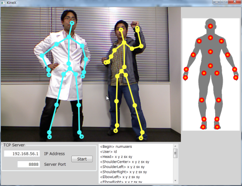Select the <ElbowLeft> line in list

(x=120, y=177)
